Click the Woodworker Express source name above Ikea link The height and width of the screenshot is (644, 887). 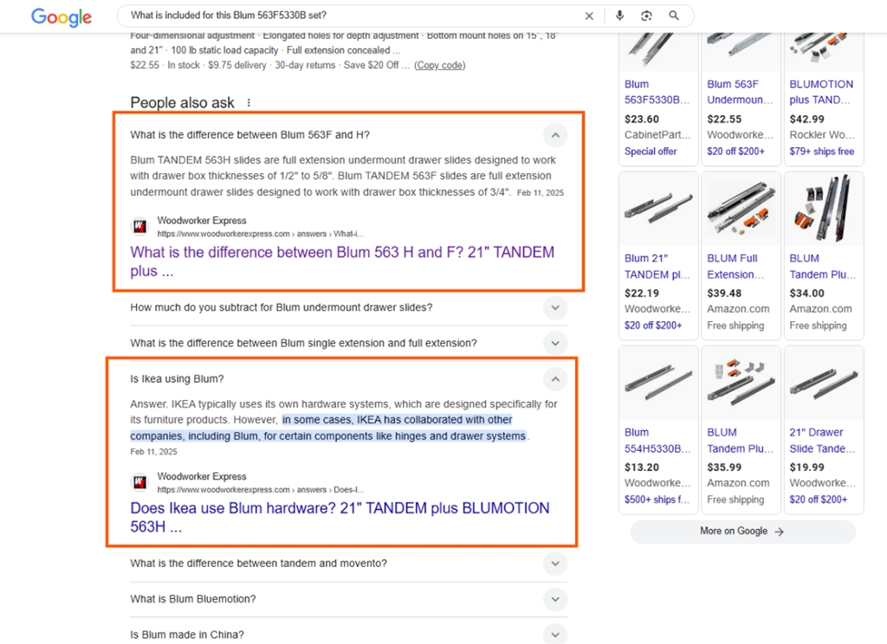[x=202, y=477]
